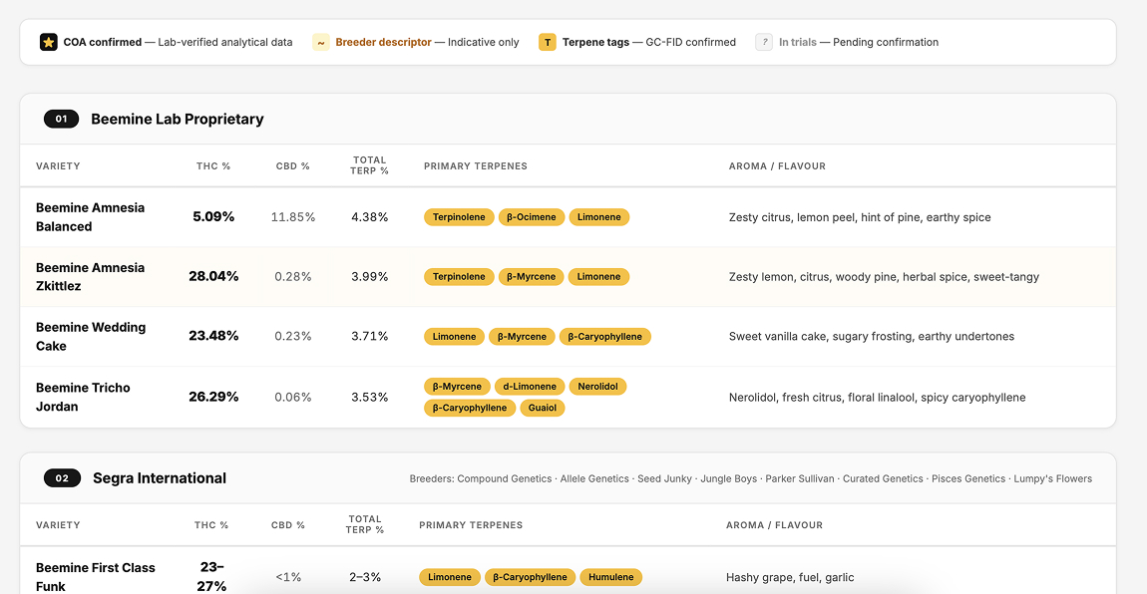Click the β-Ocimene terpene tag
The height and width of the screenshot is (594, 1147).
(531, 217)
